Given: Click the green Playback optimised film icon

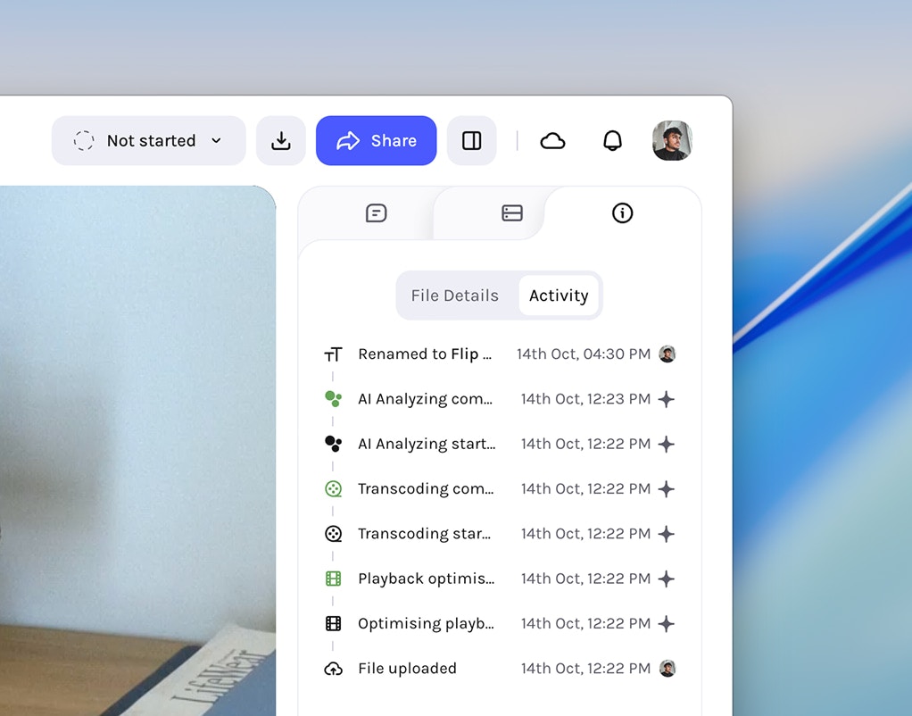Looking at the screenshot, I should coord(333,579).
